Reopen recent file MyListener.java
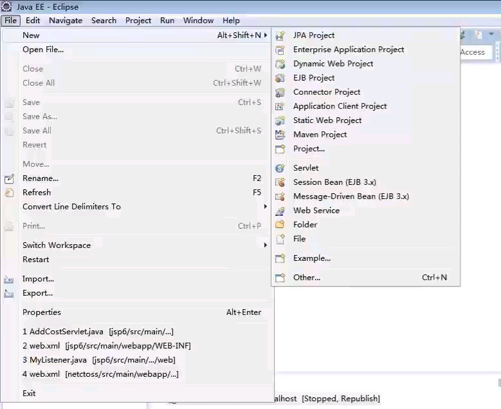501x409 pixels. click(x=137, y=360)
